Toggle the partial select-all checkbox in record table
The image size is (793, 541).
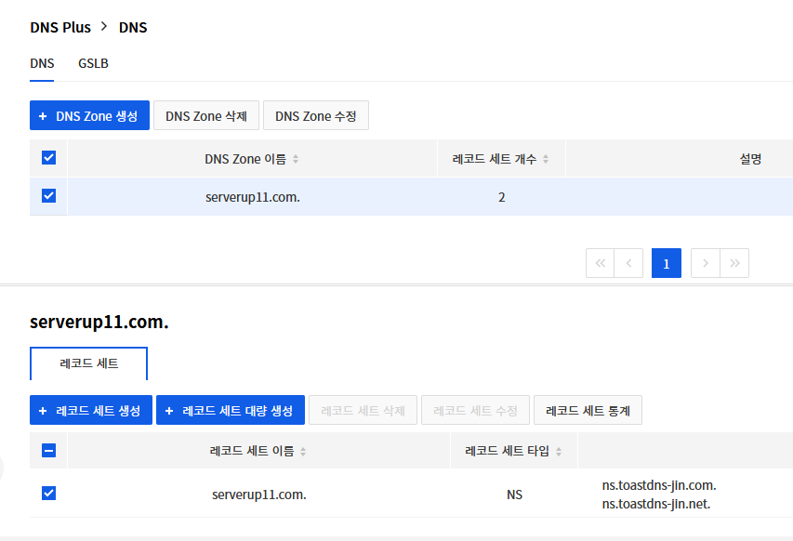[x=47, y=450]
